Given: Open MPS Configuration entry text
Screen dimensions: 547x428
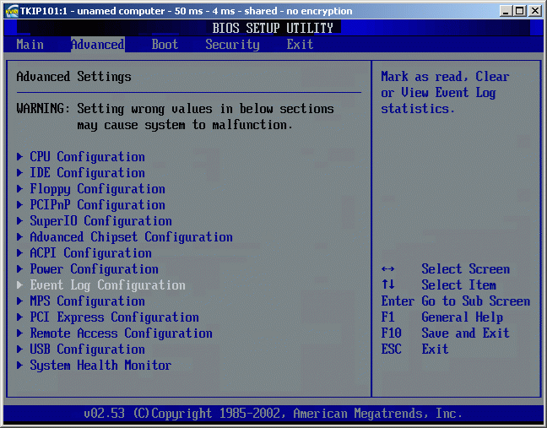Looking at the screenshot, I should pos(87,301).
